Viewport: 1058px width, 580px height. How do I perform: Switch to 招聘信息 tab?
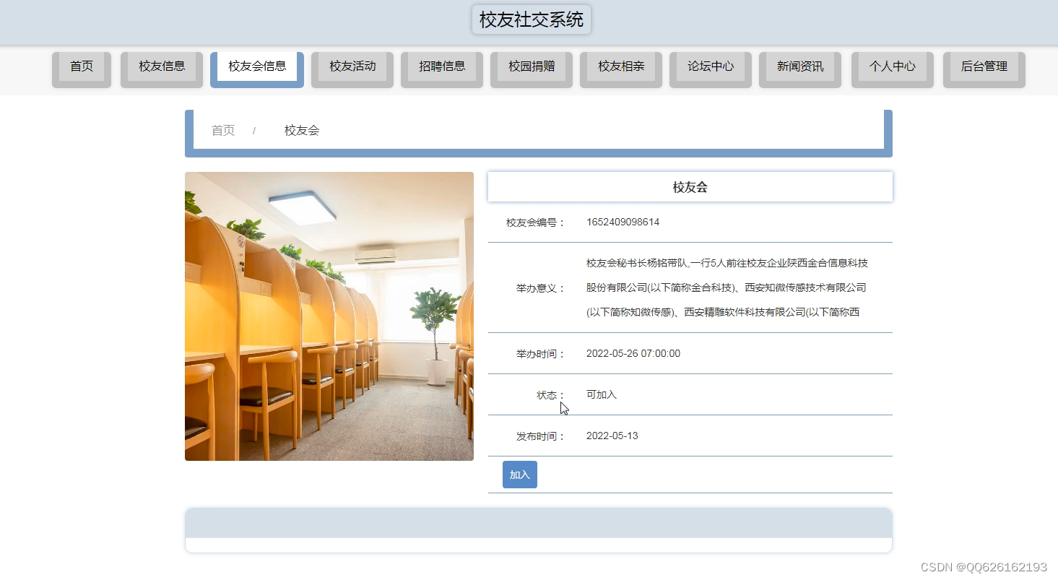pyautogui.click(x=442, y=69)
